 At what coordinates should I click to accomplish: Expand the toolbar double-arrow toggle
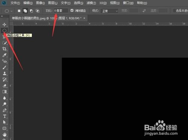(x=2, y=16)
